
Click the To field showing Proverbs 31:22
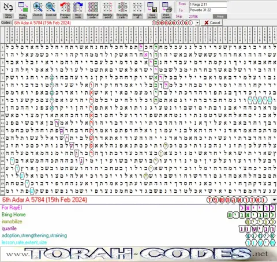click(208, 10)
